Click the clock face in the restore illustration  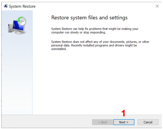pyautogui.click(x=22, y=21)
